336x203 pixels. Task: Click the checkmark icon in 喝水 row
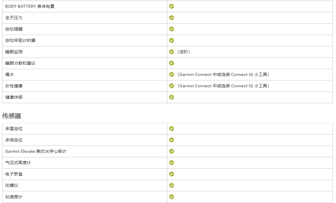click(172, 74)
